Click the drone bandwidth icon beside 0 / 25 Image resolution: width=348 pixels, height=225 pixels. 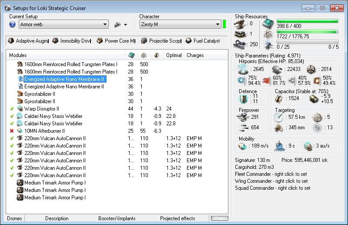tap(268, 45)
